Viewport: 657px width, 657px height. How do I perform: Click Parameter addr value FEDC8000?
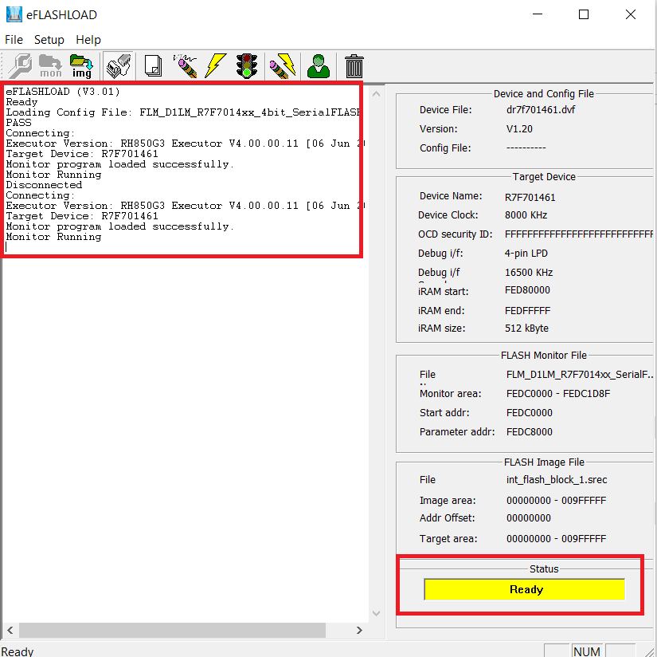pos(530,432)
